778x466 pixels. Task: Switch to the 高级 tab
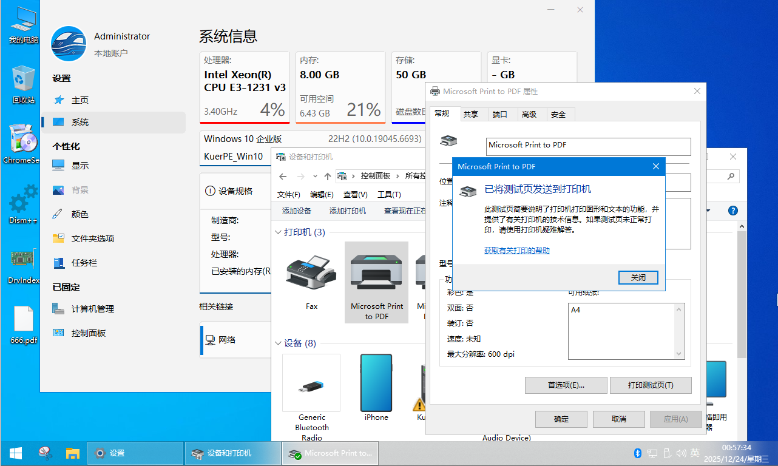[x=529, y=114]
